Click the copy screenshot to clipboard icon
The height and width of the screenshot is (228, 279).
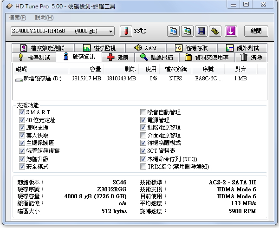[187, 31]
